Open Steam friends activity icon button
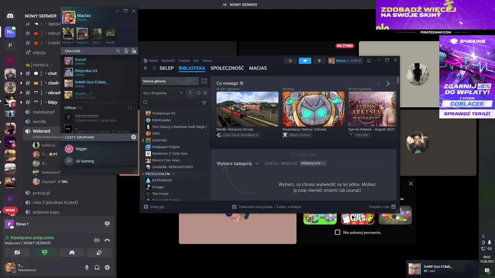 (290, 61)
